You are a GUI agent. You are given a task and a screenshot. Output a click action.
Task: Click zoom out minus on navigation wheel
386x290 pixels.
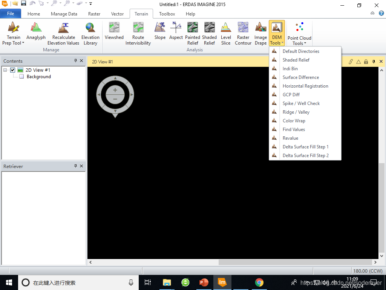[x=115, y=99]
